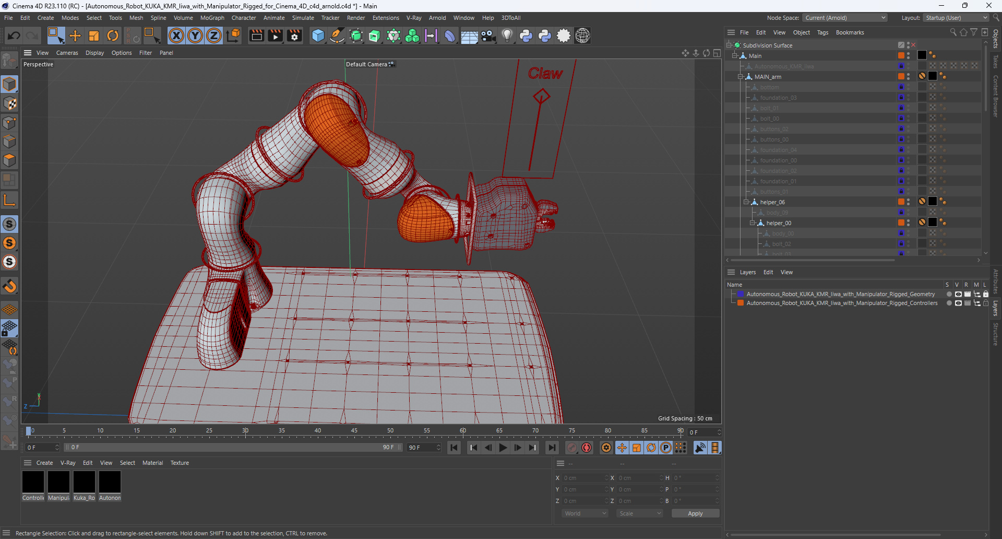The height and width of the screenshot is (539, 1002).
Task: Click the X position input field
Action: [x=584, y=478]
